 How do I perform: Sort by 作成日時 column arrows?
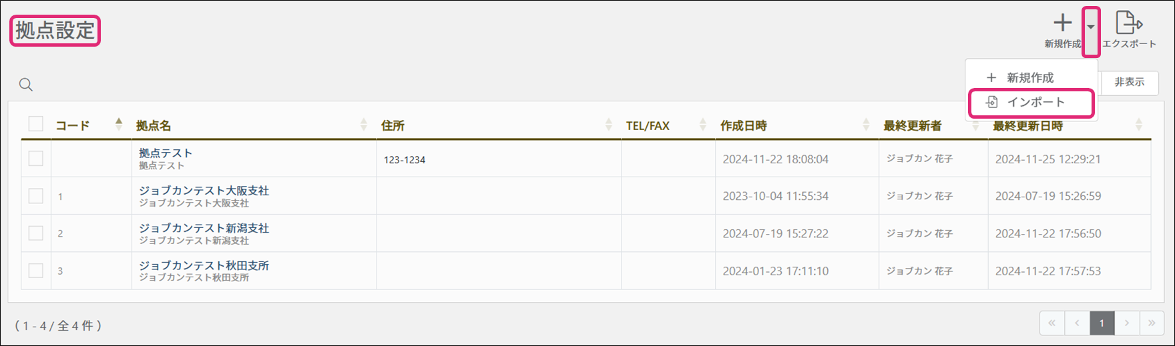pos(866,125)
